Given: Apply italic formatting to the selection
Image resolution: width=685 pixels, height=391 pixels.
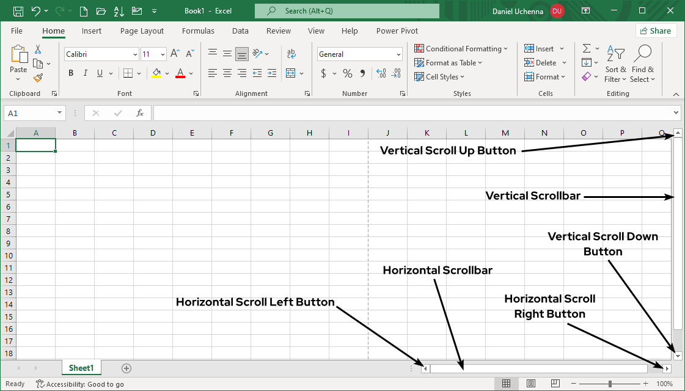Looking at the screenshot, I should (x=85, y=73).
